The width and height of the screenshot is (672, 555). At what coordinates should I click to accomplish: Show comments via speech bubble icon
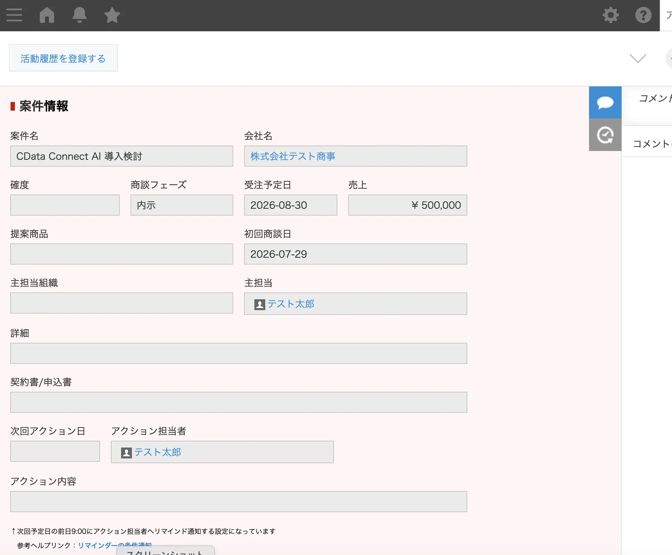pos(605,102)
